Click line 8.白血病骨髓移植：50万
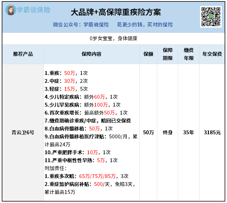This screenshot has height=203, width=227. pyautogui.click(x=78, y=129)
